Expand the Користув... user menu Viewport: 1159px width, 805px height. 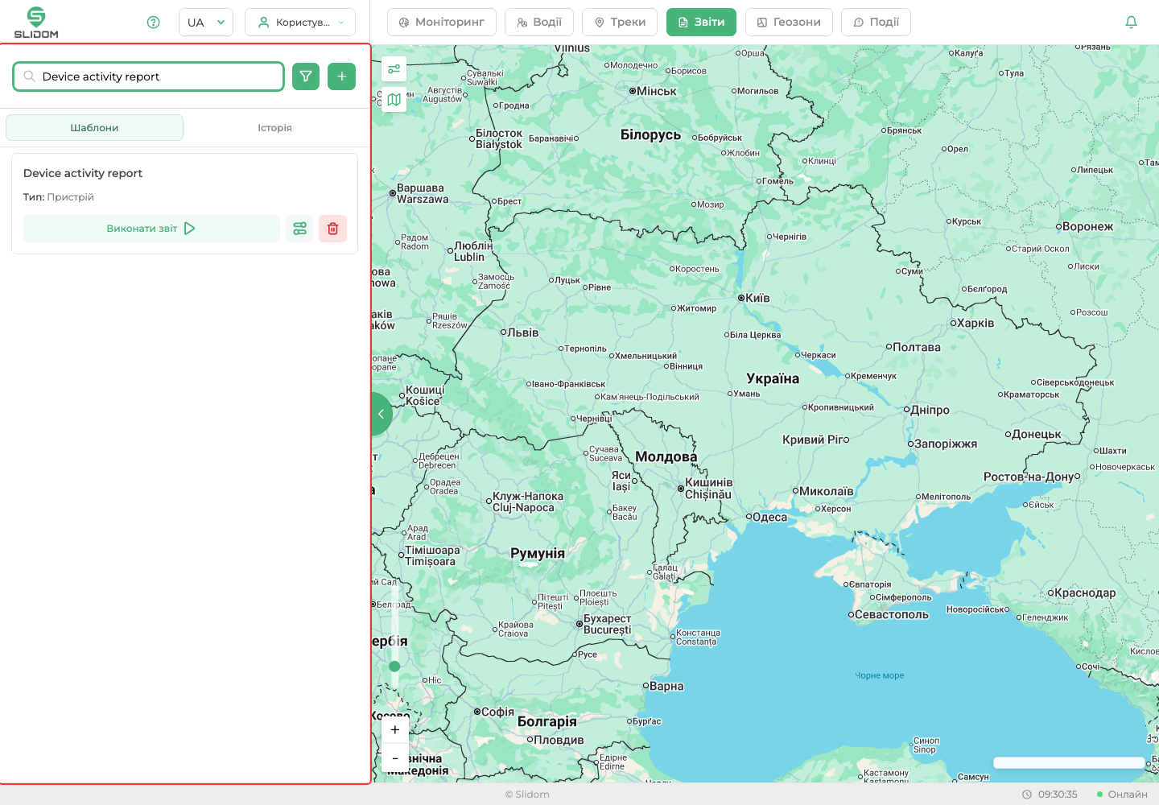pyautogui.click(x=300, y=23)
